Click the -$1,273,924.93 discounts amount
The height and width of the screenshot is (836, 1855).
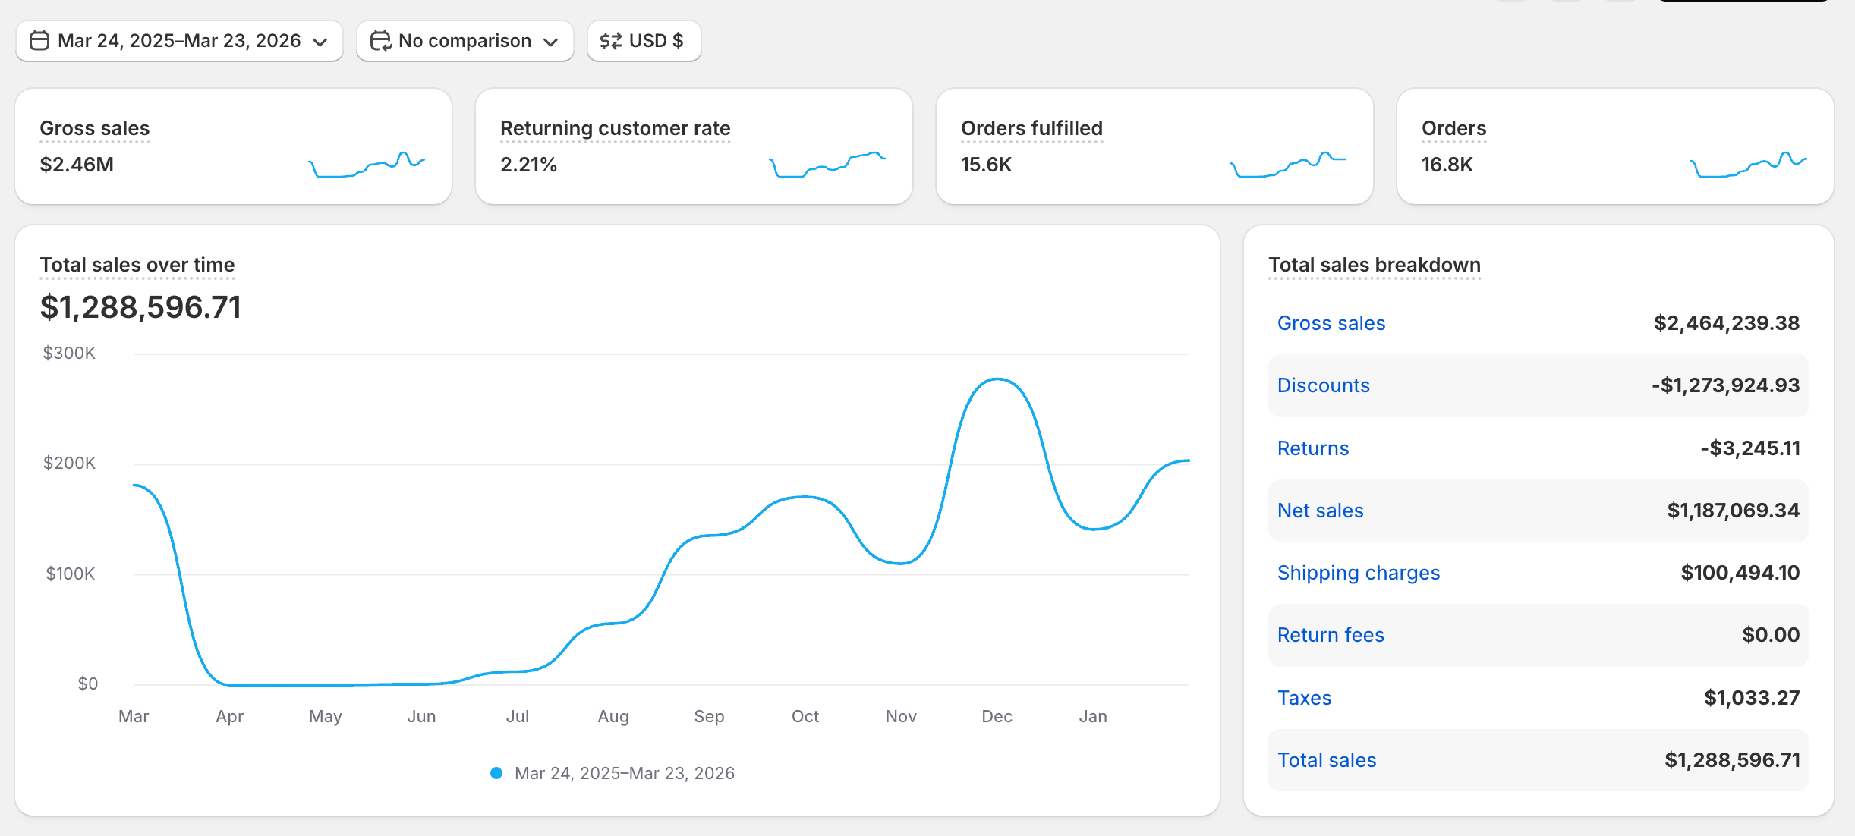[x=1725, y=385]
